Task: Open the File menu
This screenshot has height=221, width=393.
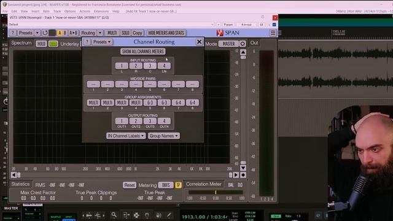Action: [5, 11]
